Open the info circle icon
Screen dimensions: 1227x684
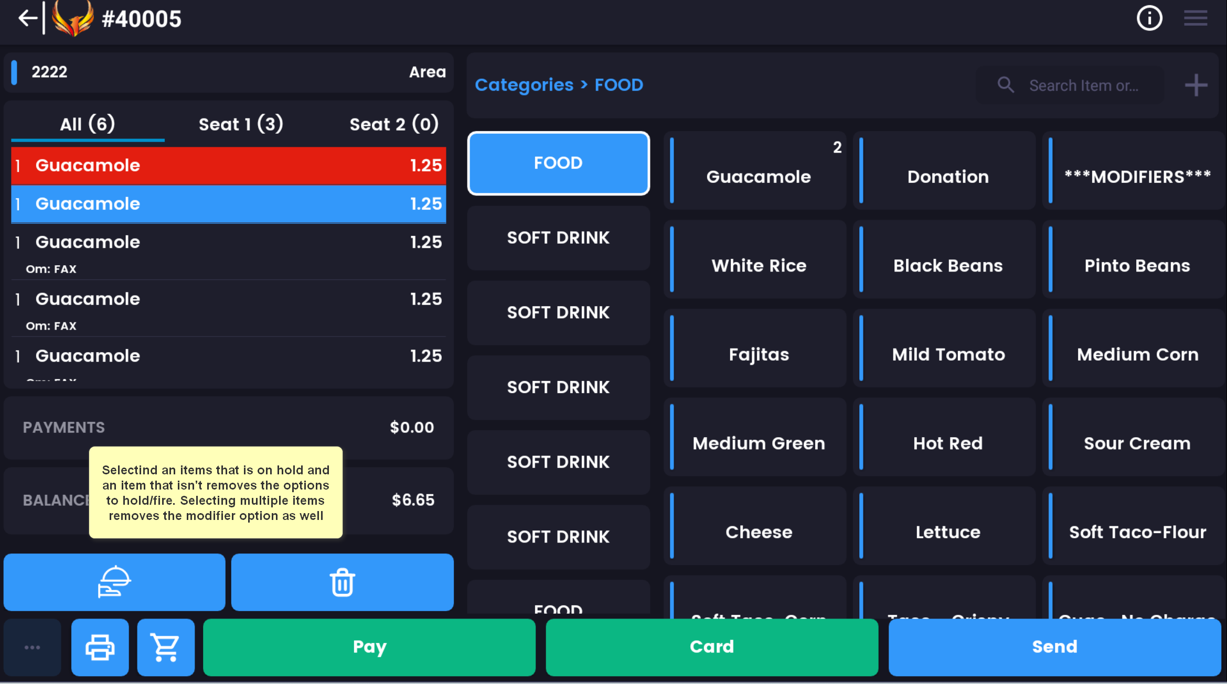click(1149, 18)
